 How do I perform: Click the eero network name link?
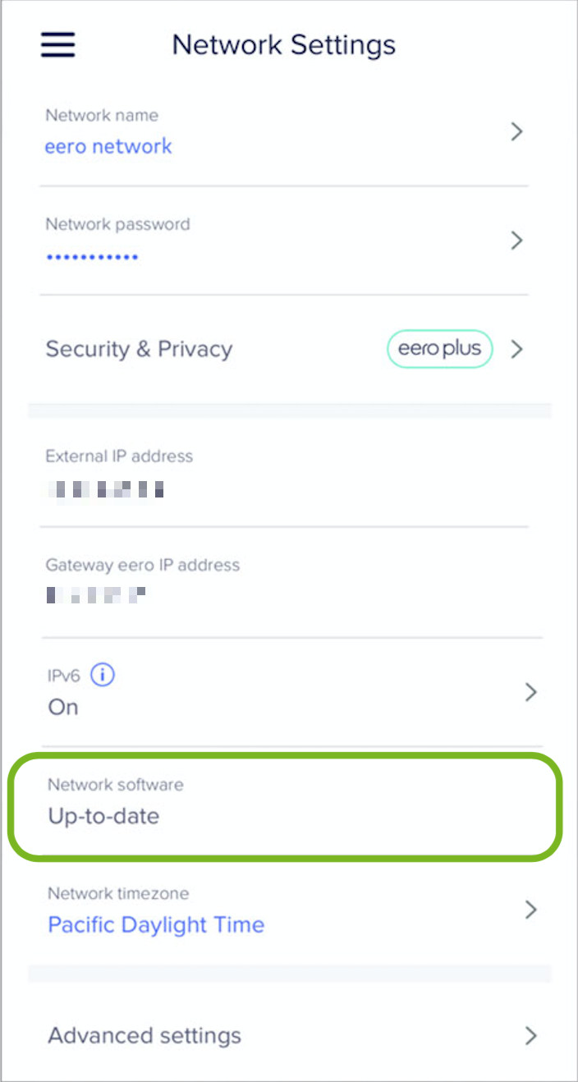tap(108, 146)
